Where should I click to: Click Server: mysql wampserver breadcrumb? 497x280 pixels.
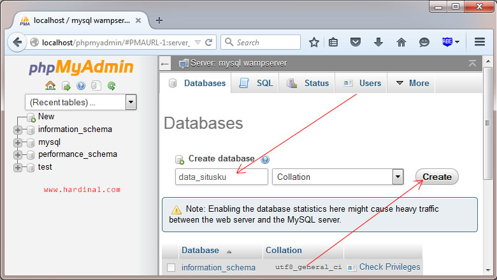tap(238, 63)
